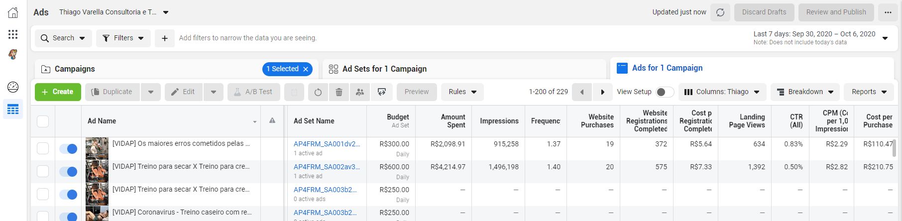Toggle the View Setup switch
The width and height of the screenshot is (902, 221).
point(665,92)
